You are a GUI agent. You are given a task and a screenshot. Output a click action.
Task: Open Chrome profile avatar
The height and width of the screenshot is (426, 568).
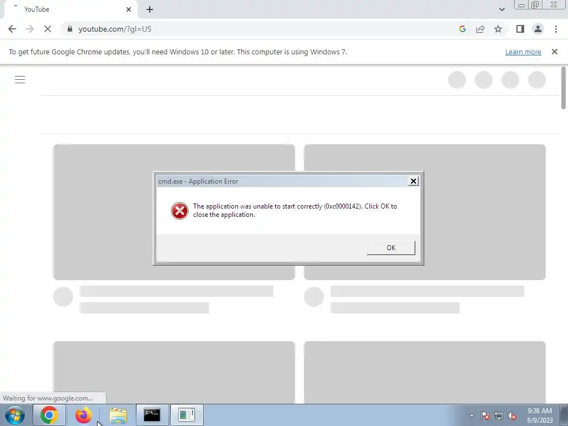pyautogui.click(x=538, y=29)
